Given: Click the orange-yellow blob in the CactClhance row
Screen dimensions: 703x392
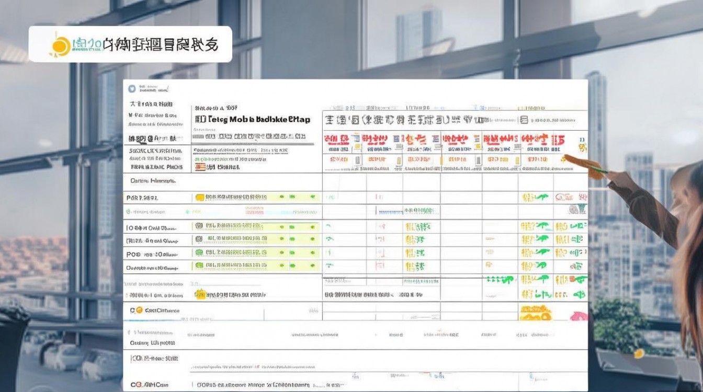Looking at the screenshot, I should [x=535, y=313].
